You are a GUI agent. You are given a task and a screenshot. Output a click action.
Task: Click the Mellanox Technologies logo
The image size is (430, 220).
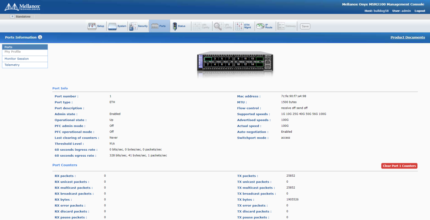pyautogui.click(x=22, y=7)
